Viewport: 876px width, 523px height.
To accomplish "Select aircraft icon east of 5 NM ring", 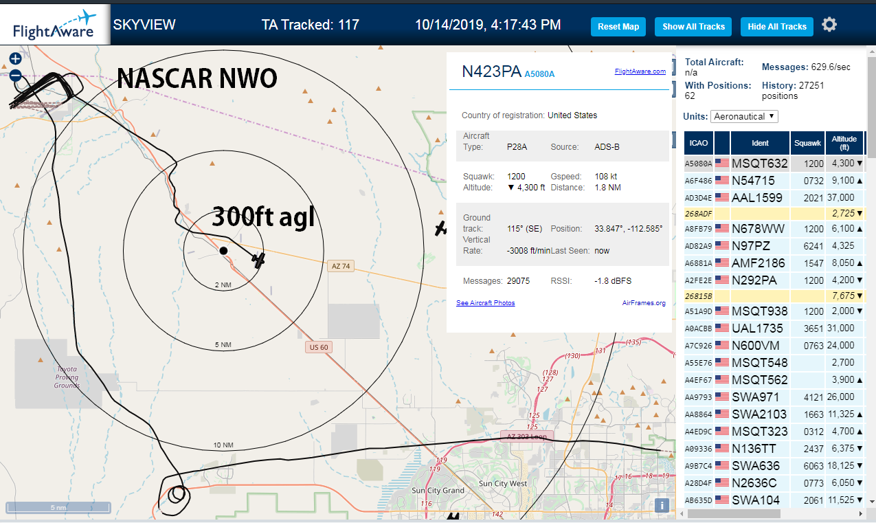I will 442,228.
